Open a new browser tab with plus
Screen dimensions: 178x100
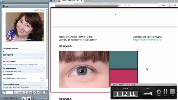(86, 1)
